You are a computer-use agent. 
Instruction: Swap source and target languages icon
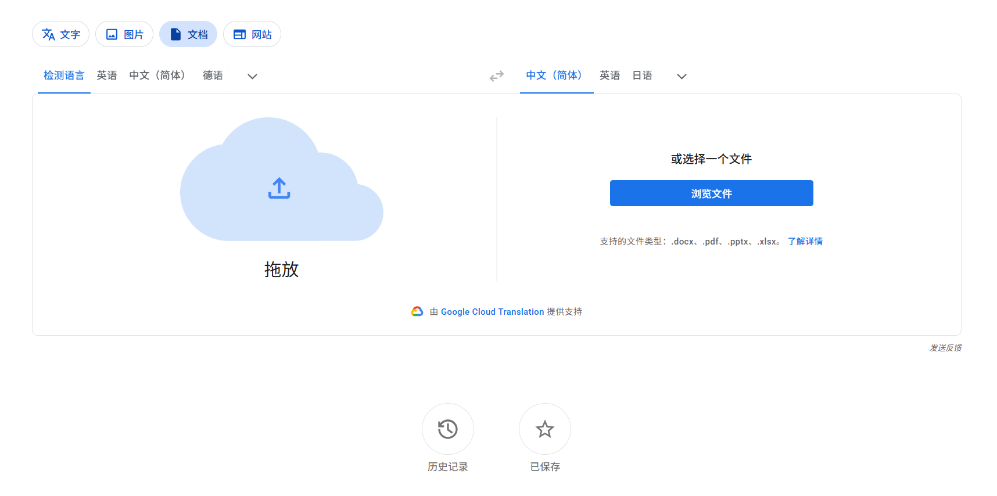(497, 76)
